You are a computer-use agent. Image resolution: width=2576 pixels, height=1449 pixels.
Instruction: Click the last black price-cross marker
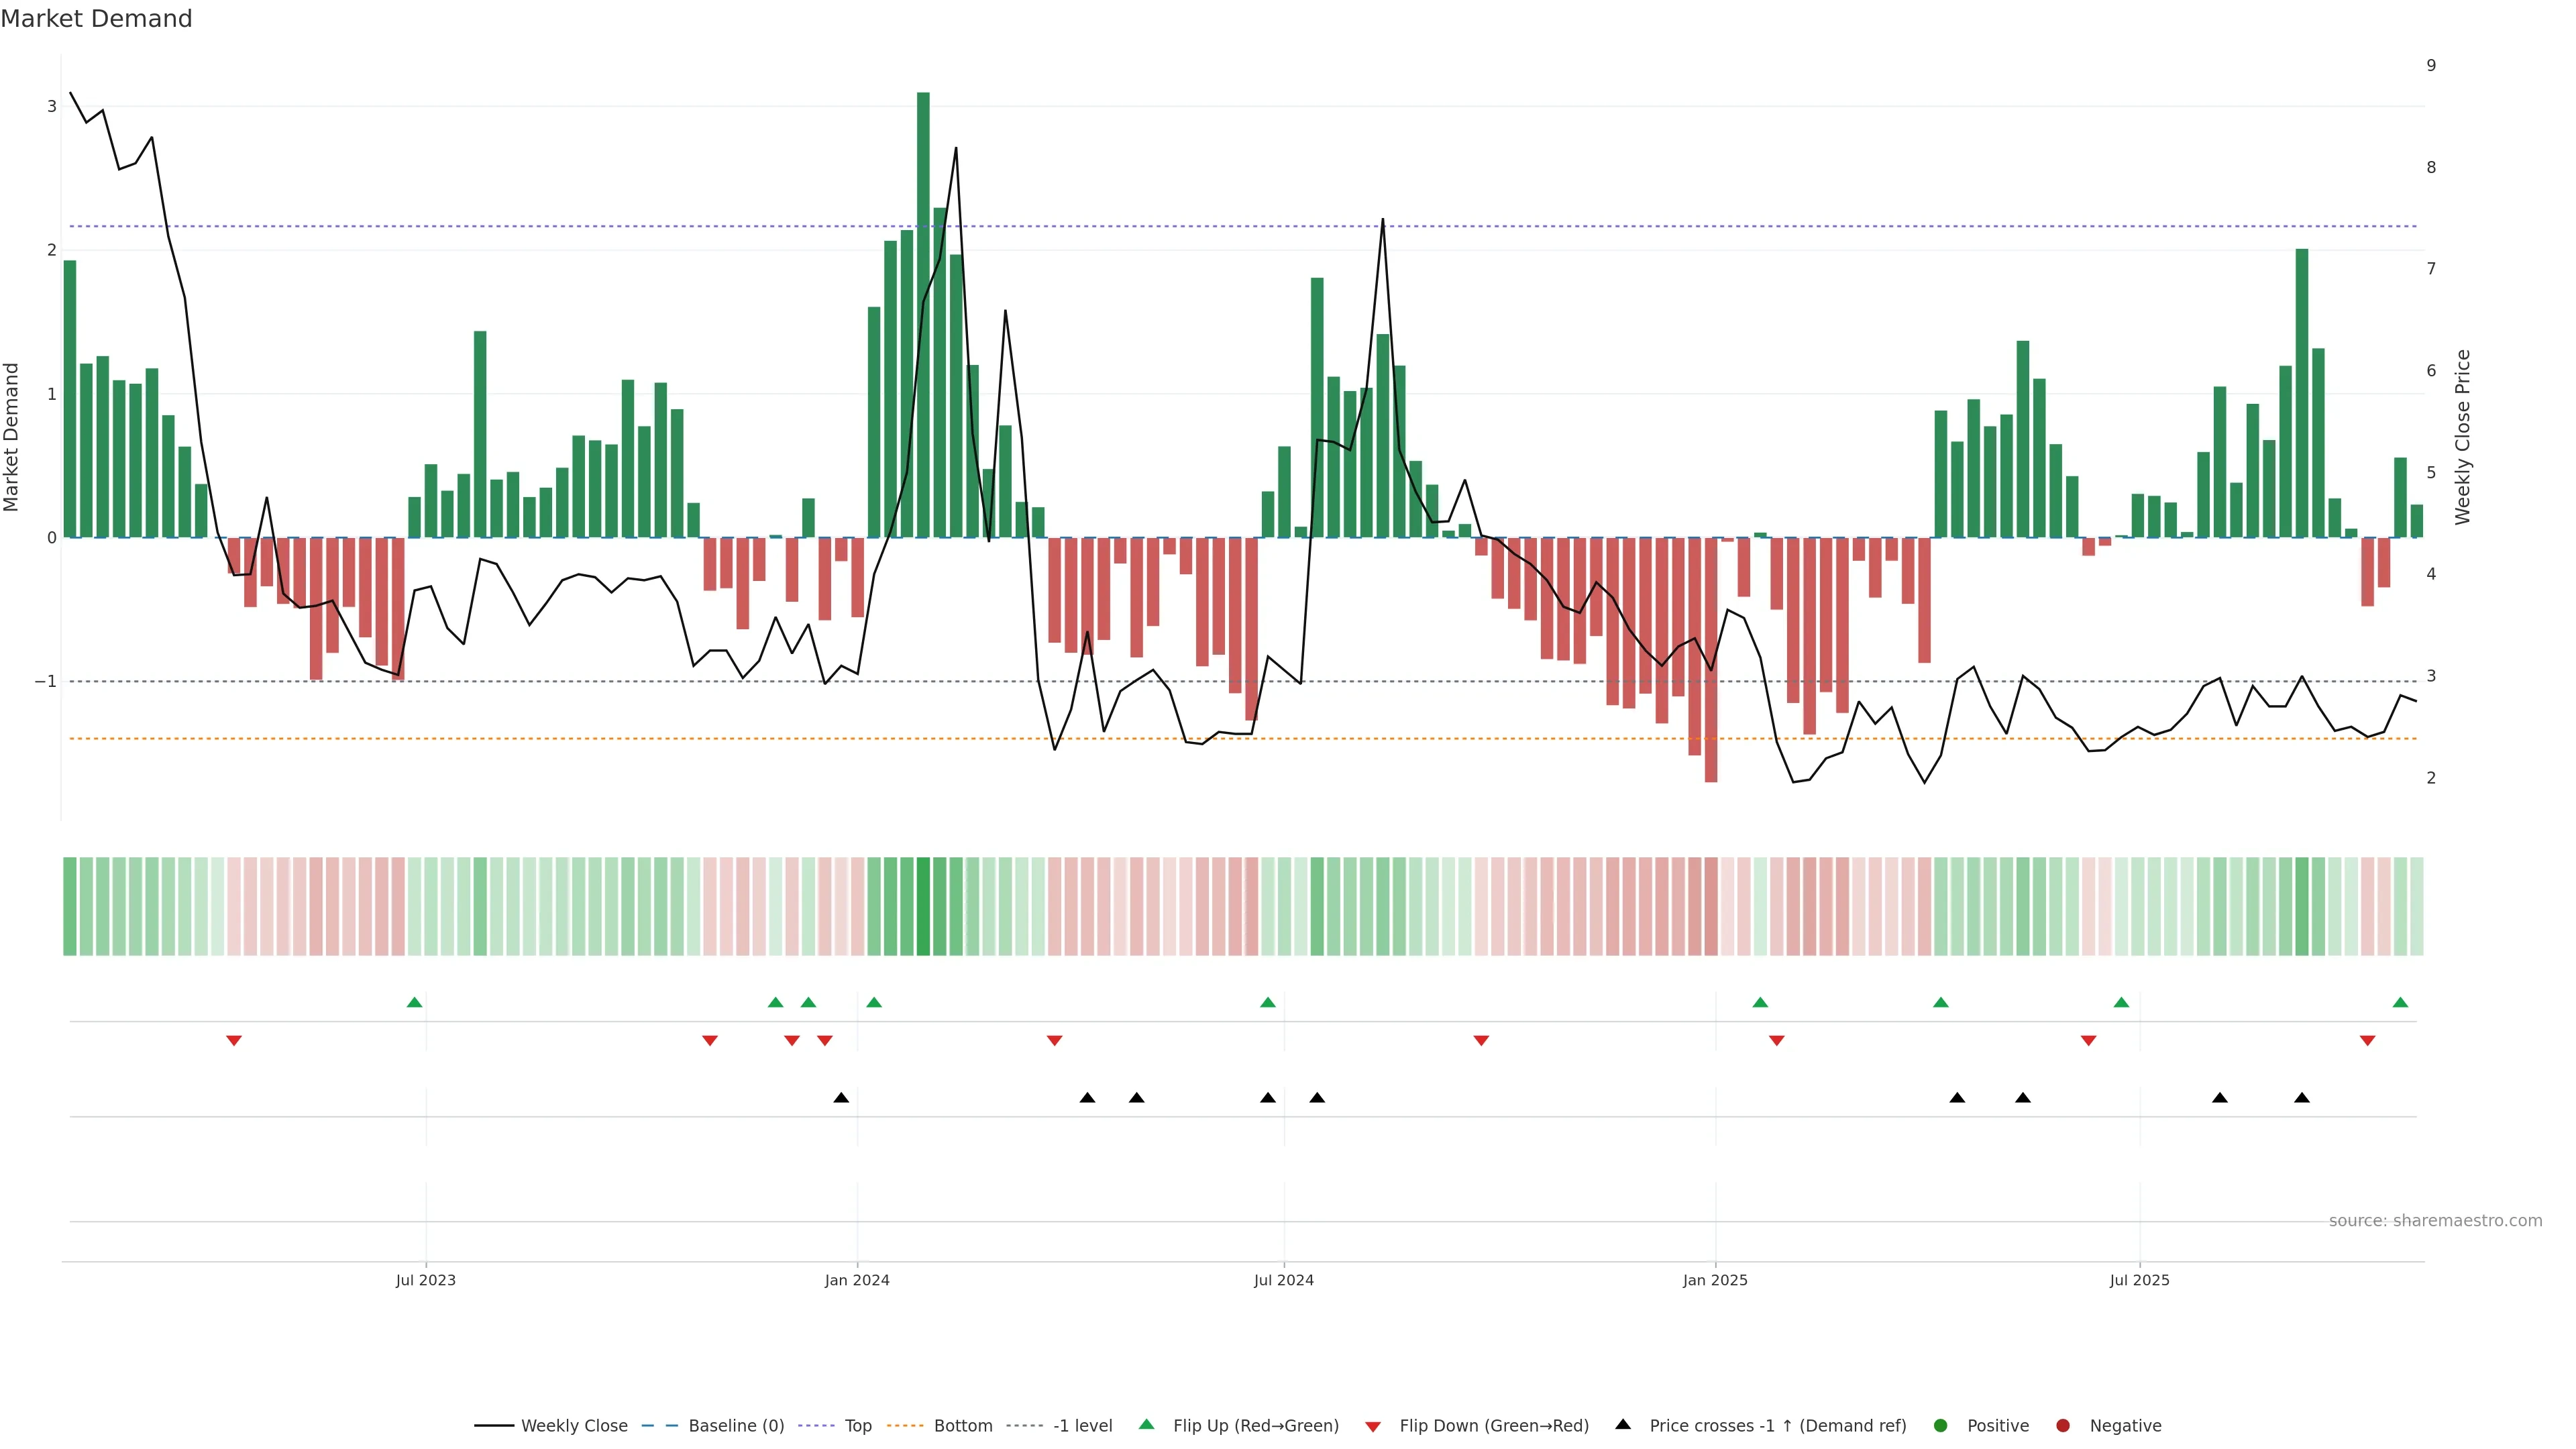point(2302,1098)
